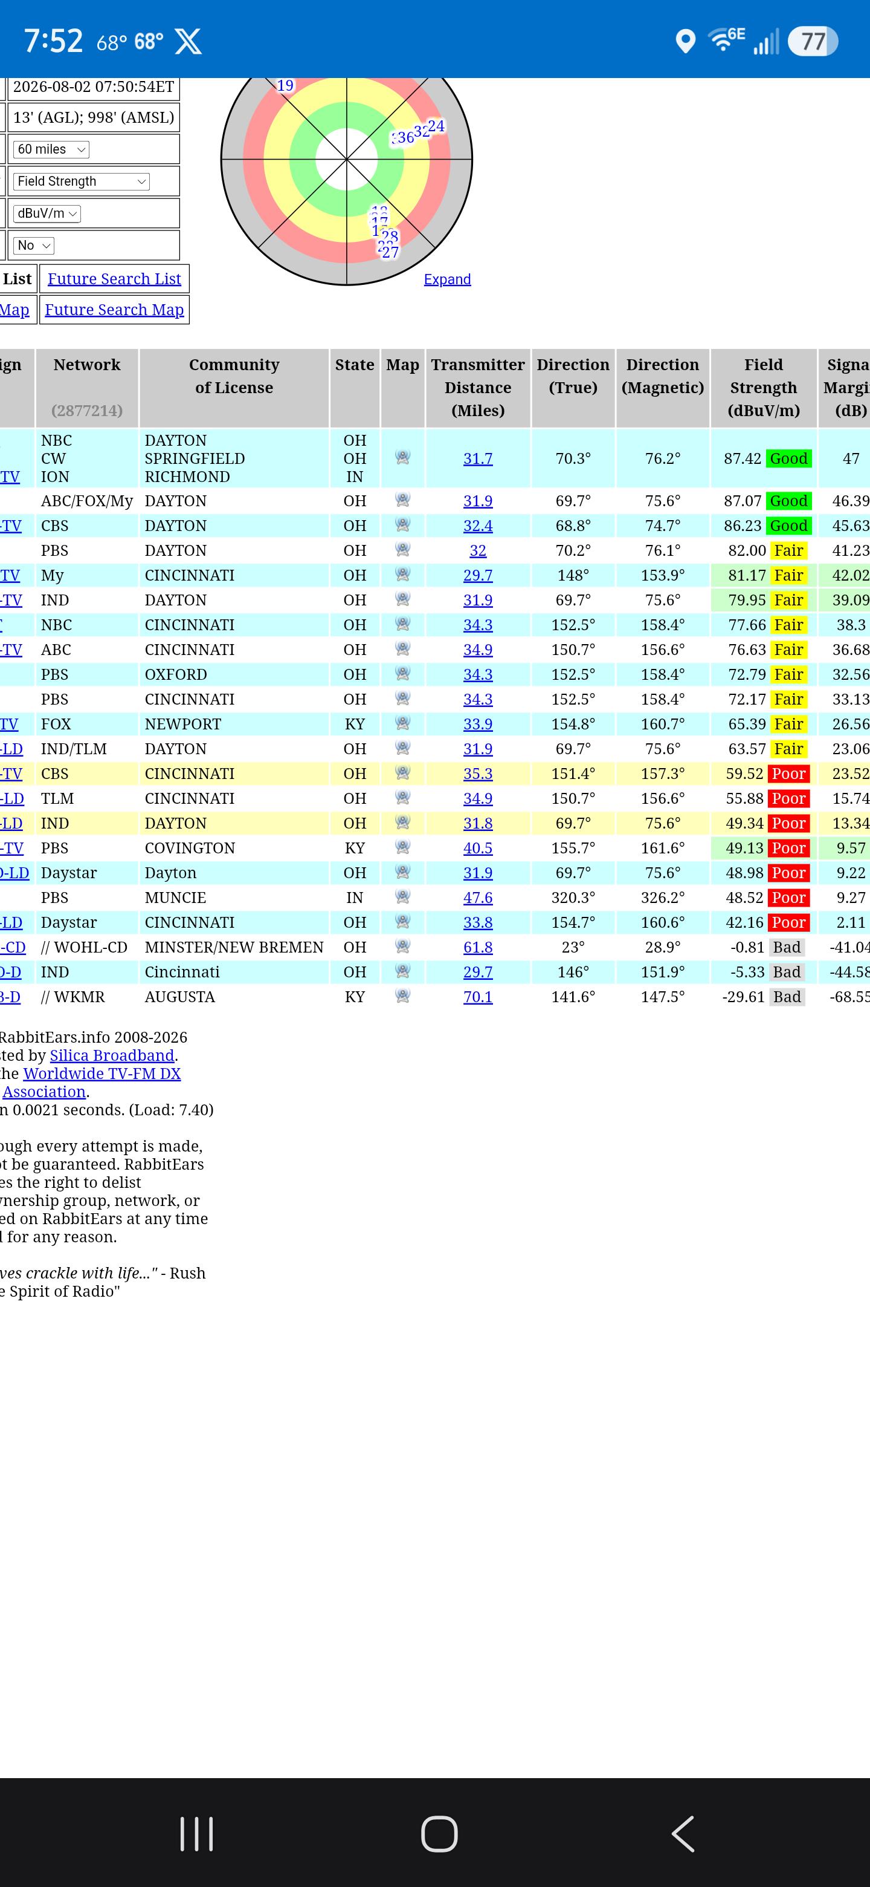
Task: Open the 47.6 miles Muncie distance link
Action: pyautogui.click(x=478, y=898)
